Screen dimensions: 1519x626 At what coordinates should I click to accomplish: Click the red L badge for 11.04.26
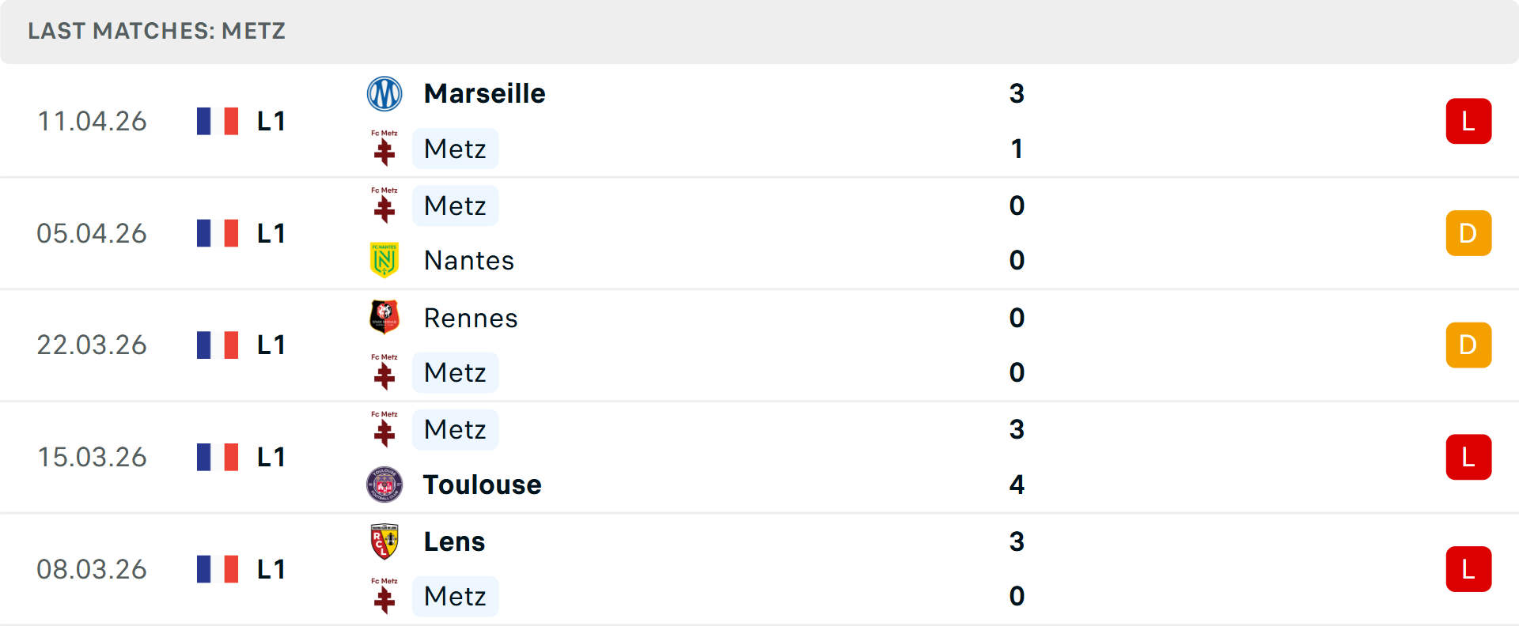point(1468,121)
